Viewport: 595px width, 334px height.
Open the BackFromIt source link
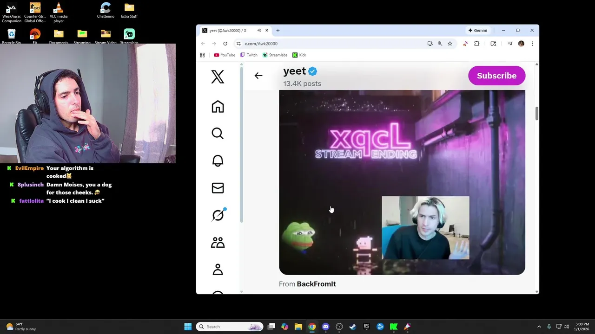click(316, 284)
